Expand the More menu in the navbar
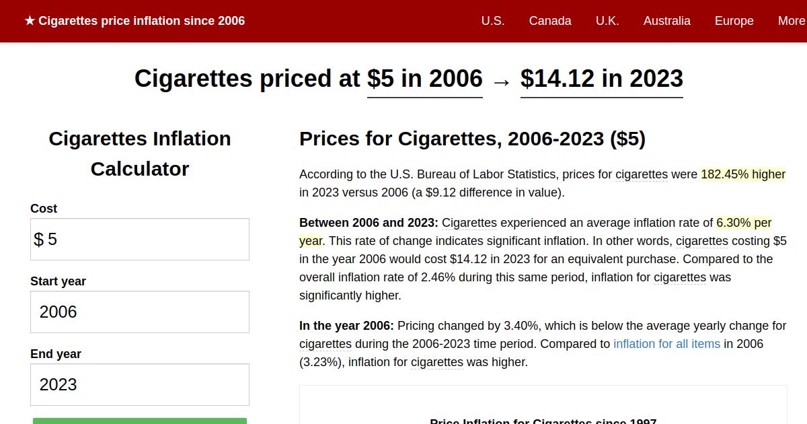The height and width of the screenshot is (424, 807). coord(791,21)
